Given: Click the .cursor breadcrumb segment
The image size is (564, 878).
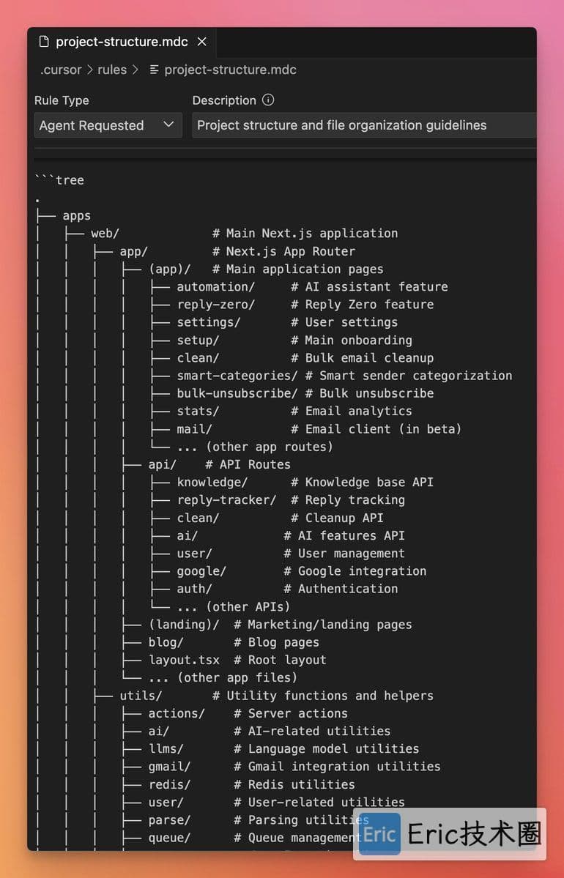Looking at the screenshot, I should (x=61, y=70).
